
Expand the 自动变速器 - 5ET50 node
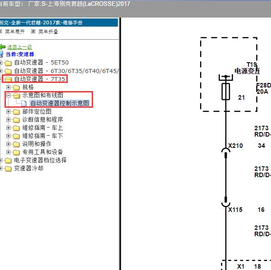[x=1, y=63]
